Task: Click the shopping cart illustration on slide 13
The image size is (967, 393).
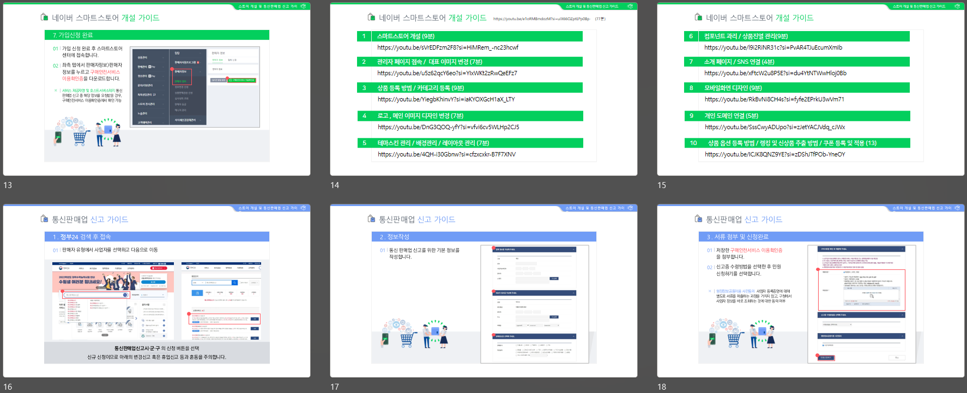Action: (x=81, y=136)
